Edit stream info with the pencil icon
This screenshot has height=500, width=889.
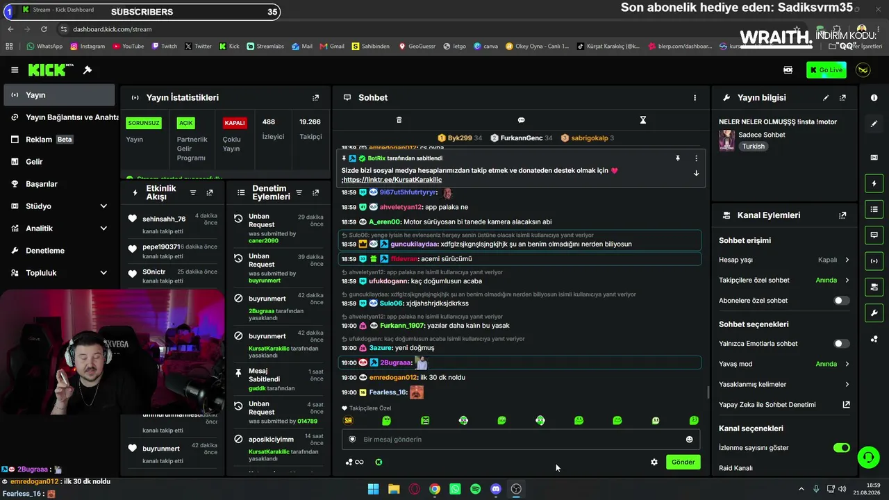(x=826, y=98)
